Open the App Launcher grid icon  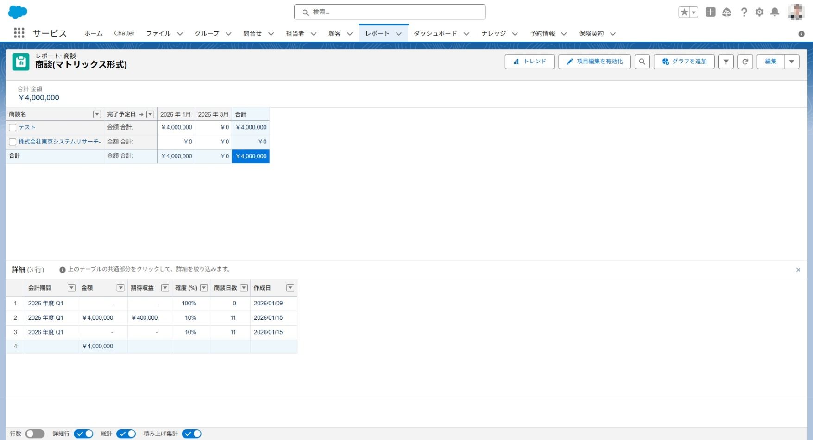(x=19, y=33)
